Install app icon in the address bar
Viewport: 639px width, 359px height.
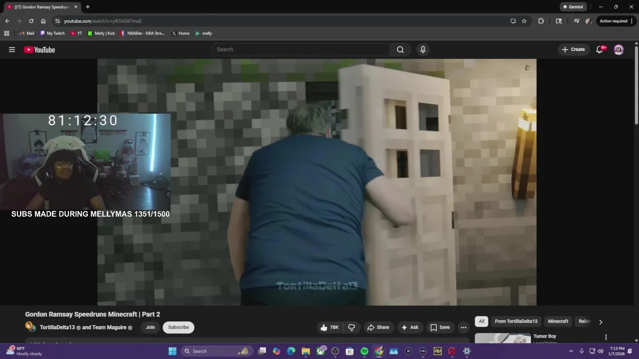[513, 21]
